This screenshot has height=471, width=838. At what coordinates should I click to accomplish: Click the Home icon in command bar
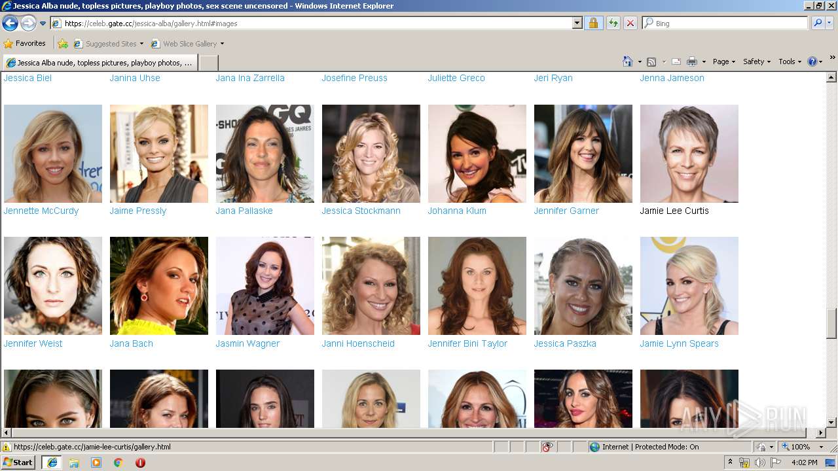coord(627,61)
